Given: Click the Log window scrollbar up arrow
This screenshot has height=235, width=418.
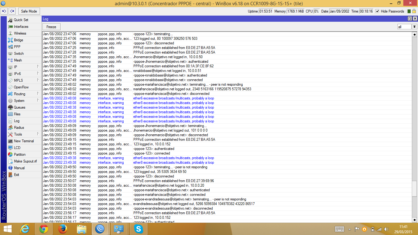Looking at the screenshot, I should tap(415, 34).
